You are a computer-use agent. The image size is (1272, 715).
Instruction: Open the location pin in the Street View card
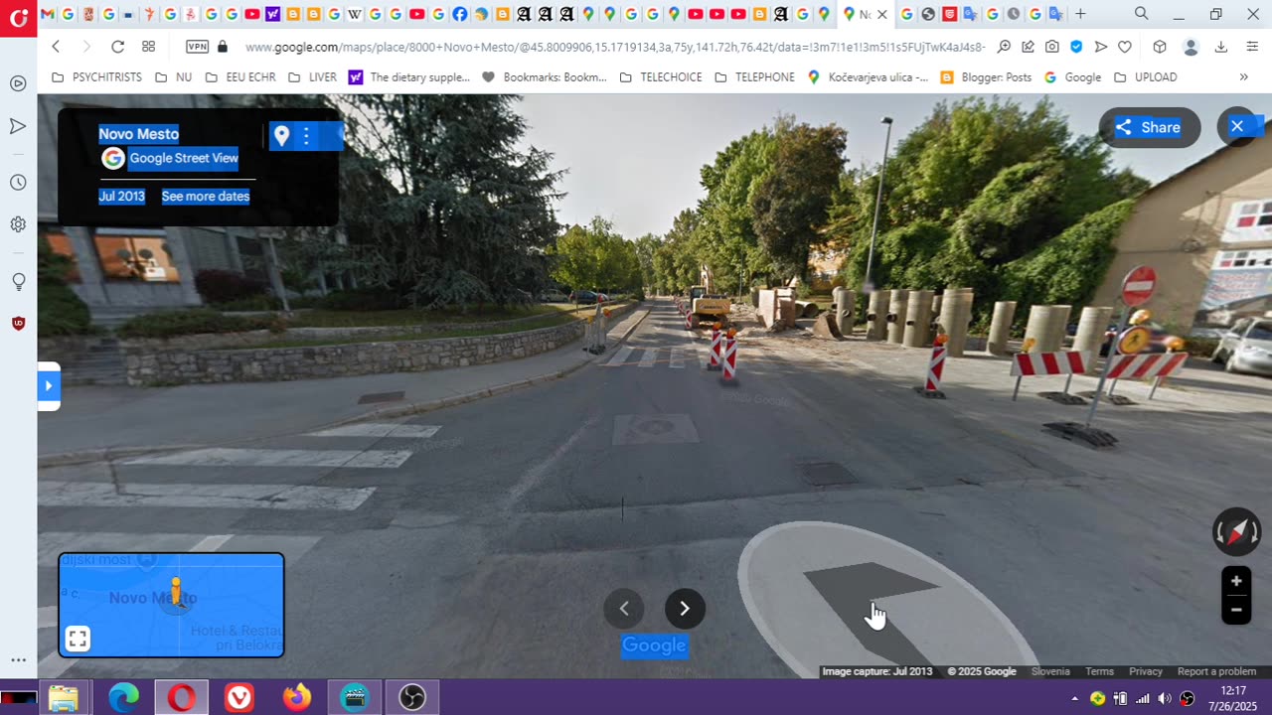click(x=281, y=136)
